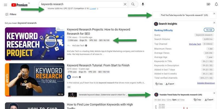Open video title Keyword Research Projects
The width and height of the screenshot is (219, 109).
pyautogui.click(x=99, y=32)
